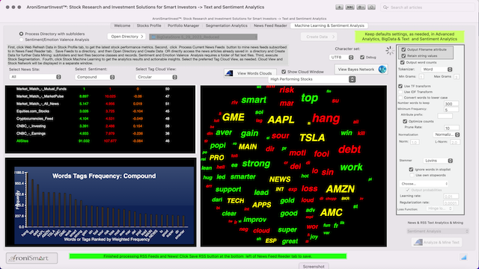
Task: Open the Portfolio Manager tab
Action: coord(183,25)
